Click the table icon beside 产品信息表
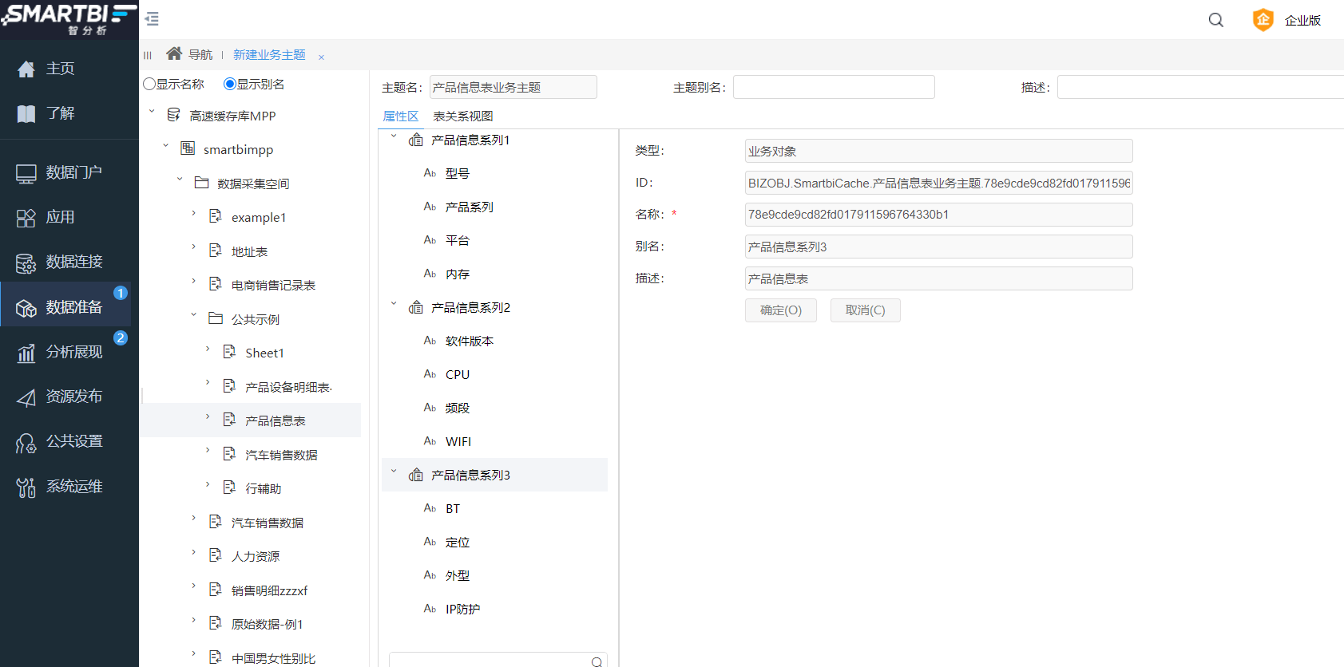Screen dimensions: 1344x667 (x=229, y=420)
